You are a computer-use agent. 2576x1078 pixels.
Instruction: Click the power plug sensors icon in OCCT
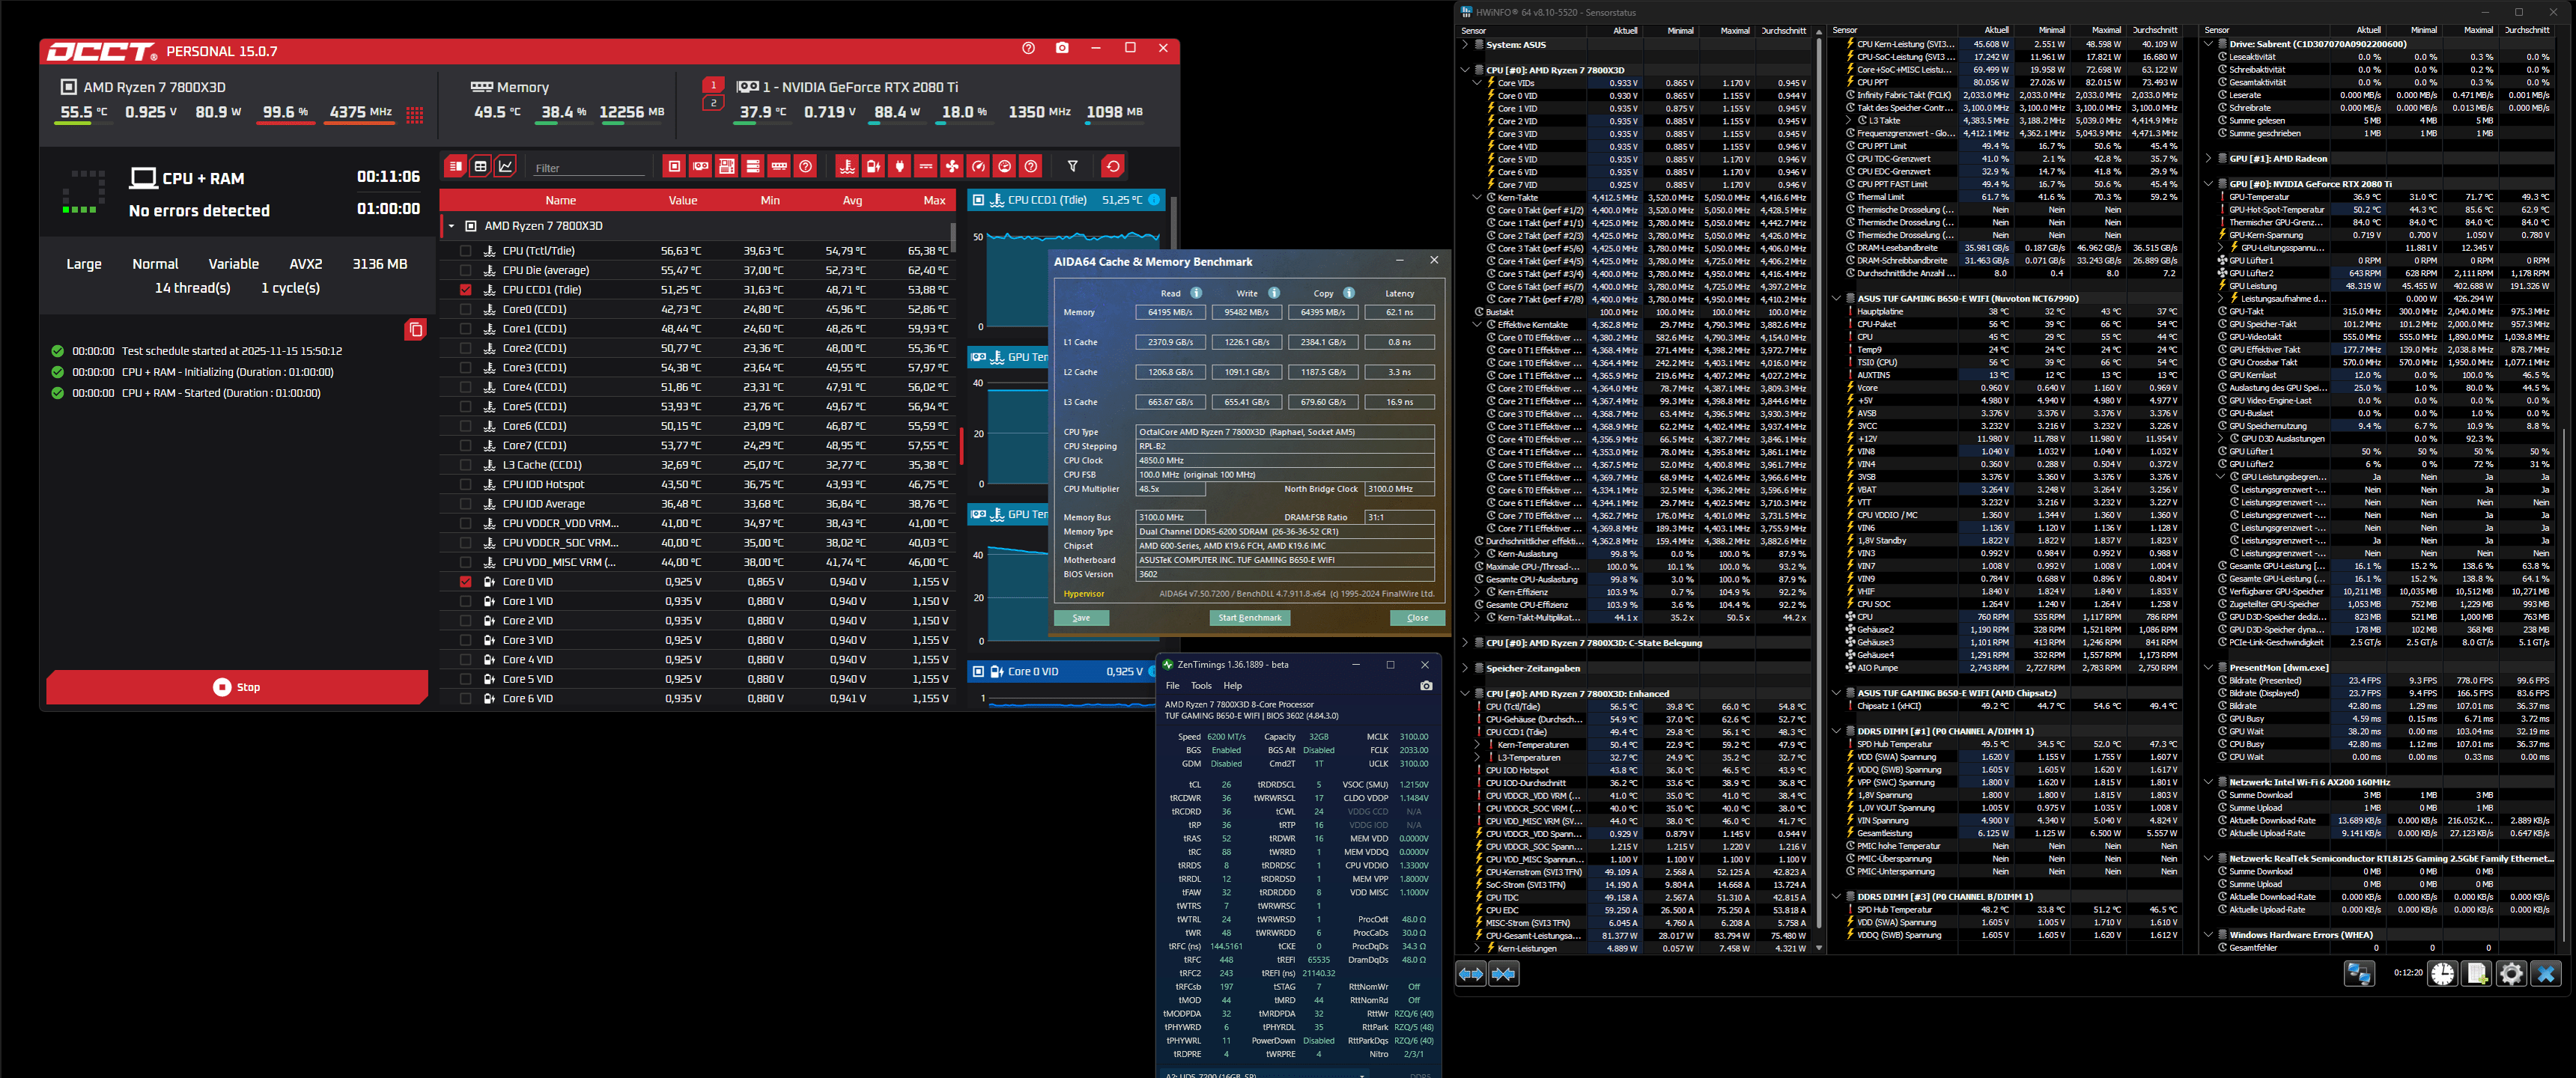[x=900, y=167]
